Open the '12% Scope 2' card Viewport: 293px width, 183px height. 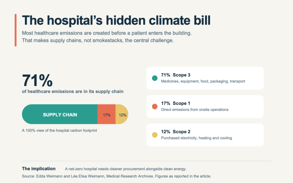coord(205,135)
